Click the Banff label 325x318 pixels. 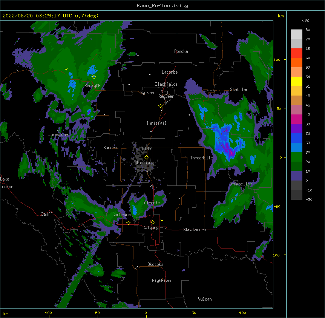coord(47,214)
